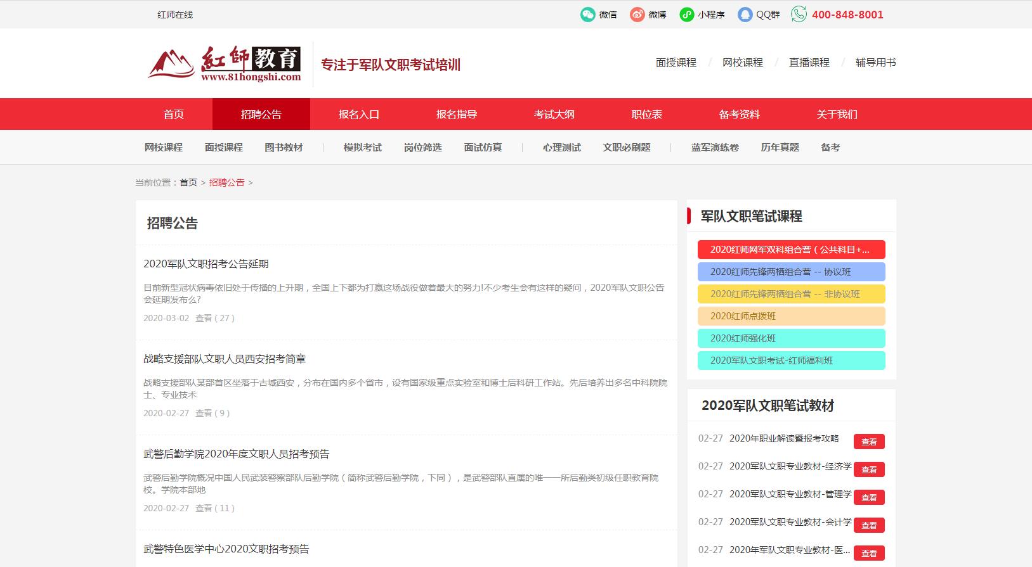Click yellow course button 先锋两栖组合营 非协议班
This screenshot has height=567, width=1032.
pos(792,294)
